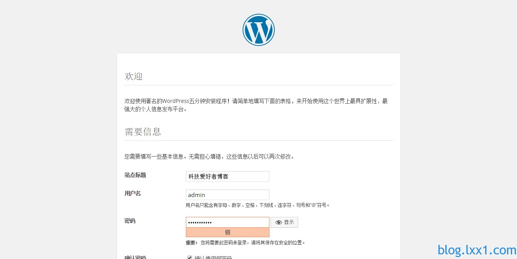
Task: Click the 需要信息 heading
Action: pyautogui.click(x=143, y=132)
